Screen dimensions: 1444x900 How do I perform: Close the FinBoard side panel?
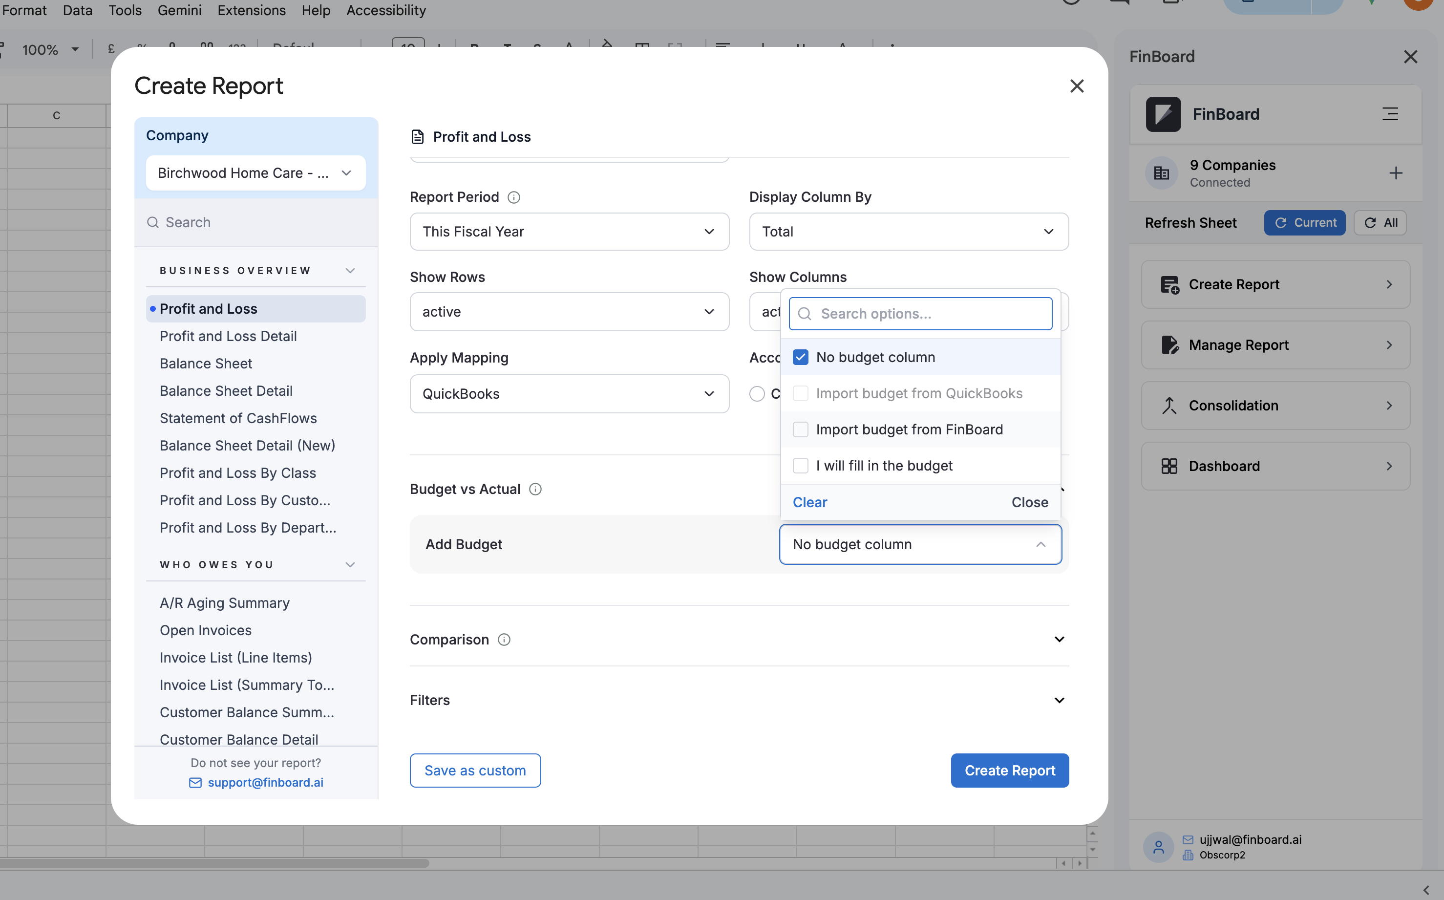(x=1411, y=57)
